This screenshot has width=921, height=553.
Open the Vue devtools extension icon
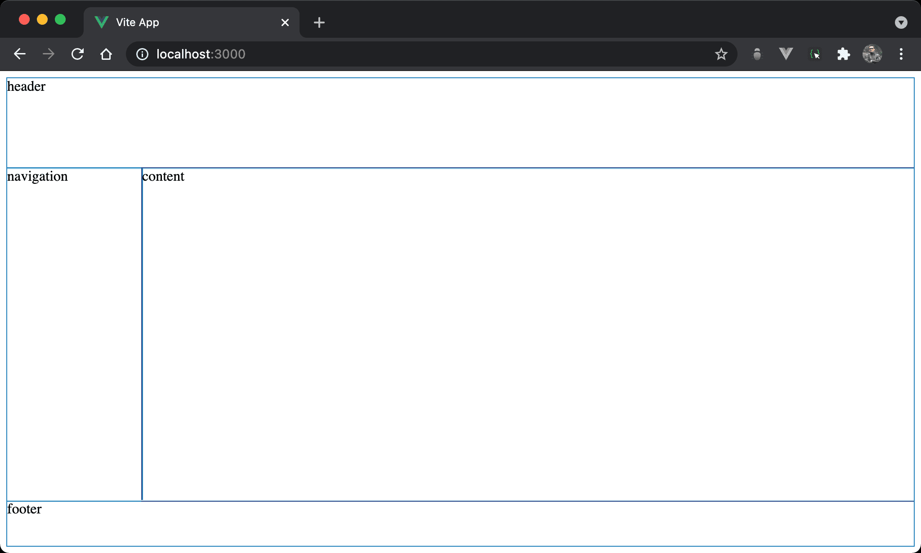[x=786, y=54]
